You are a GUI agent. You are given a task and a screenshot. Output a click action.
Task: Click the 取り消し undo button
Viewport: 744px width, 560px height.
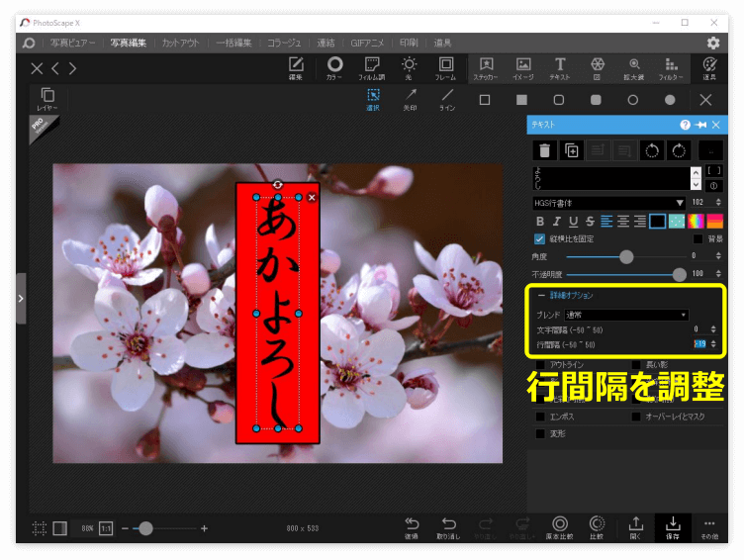(x=448, y=527)
